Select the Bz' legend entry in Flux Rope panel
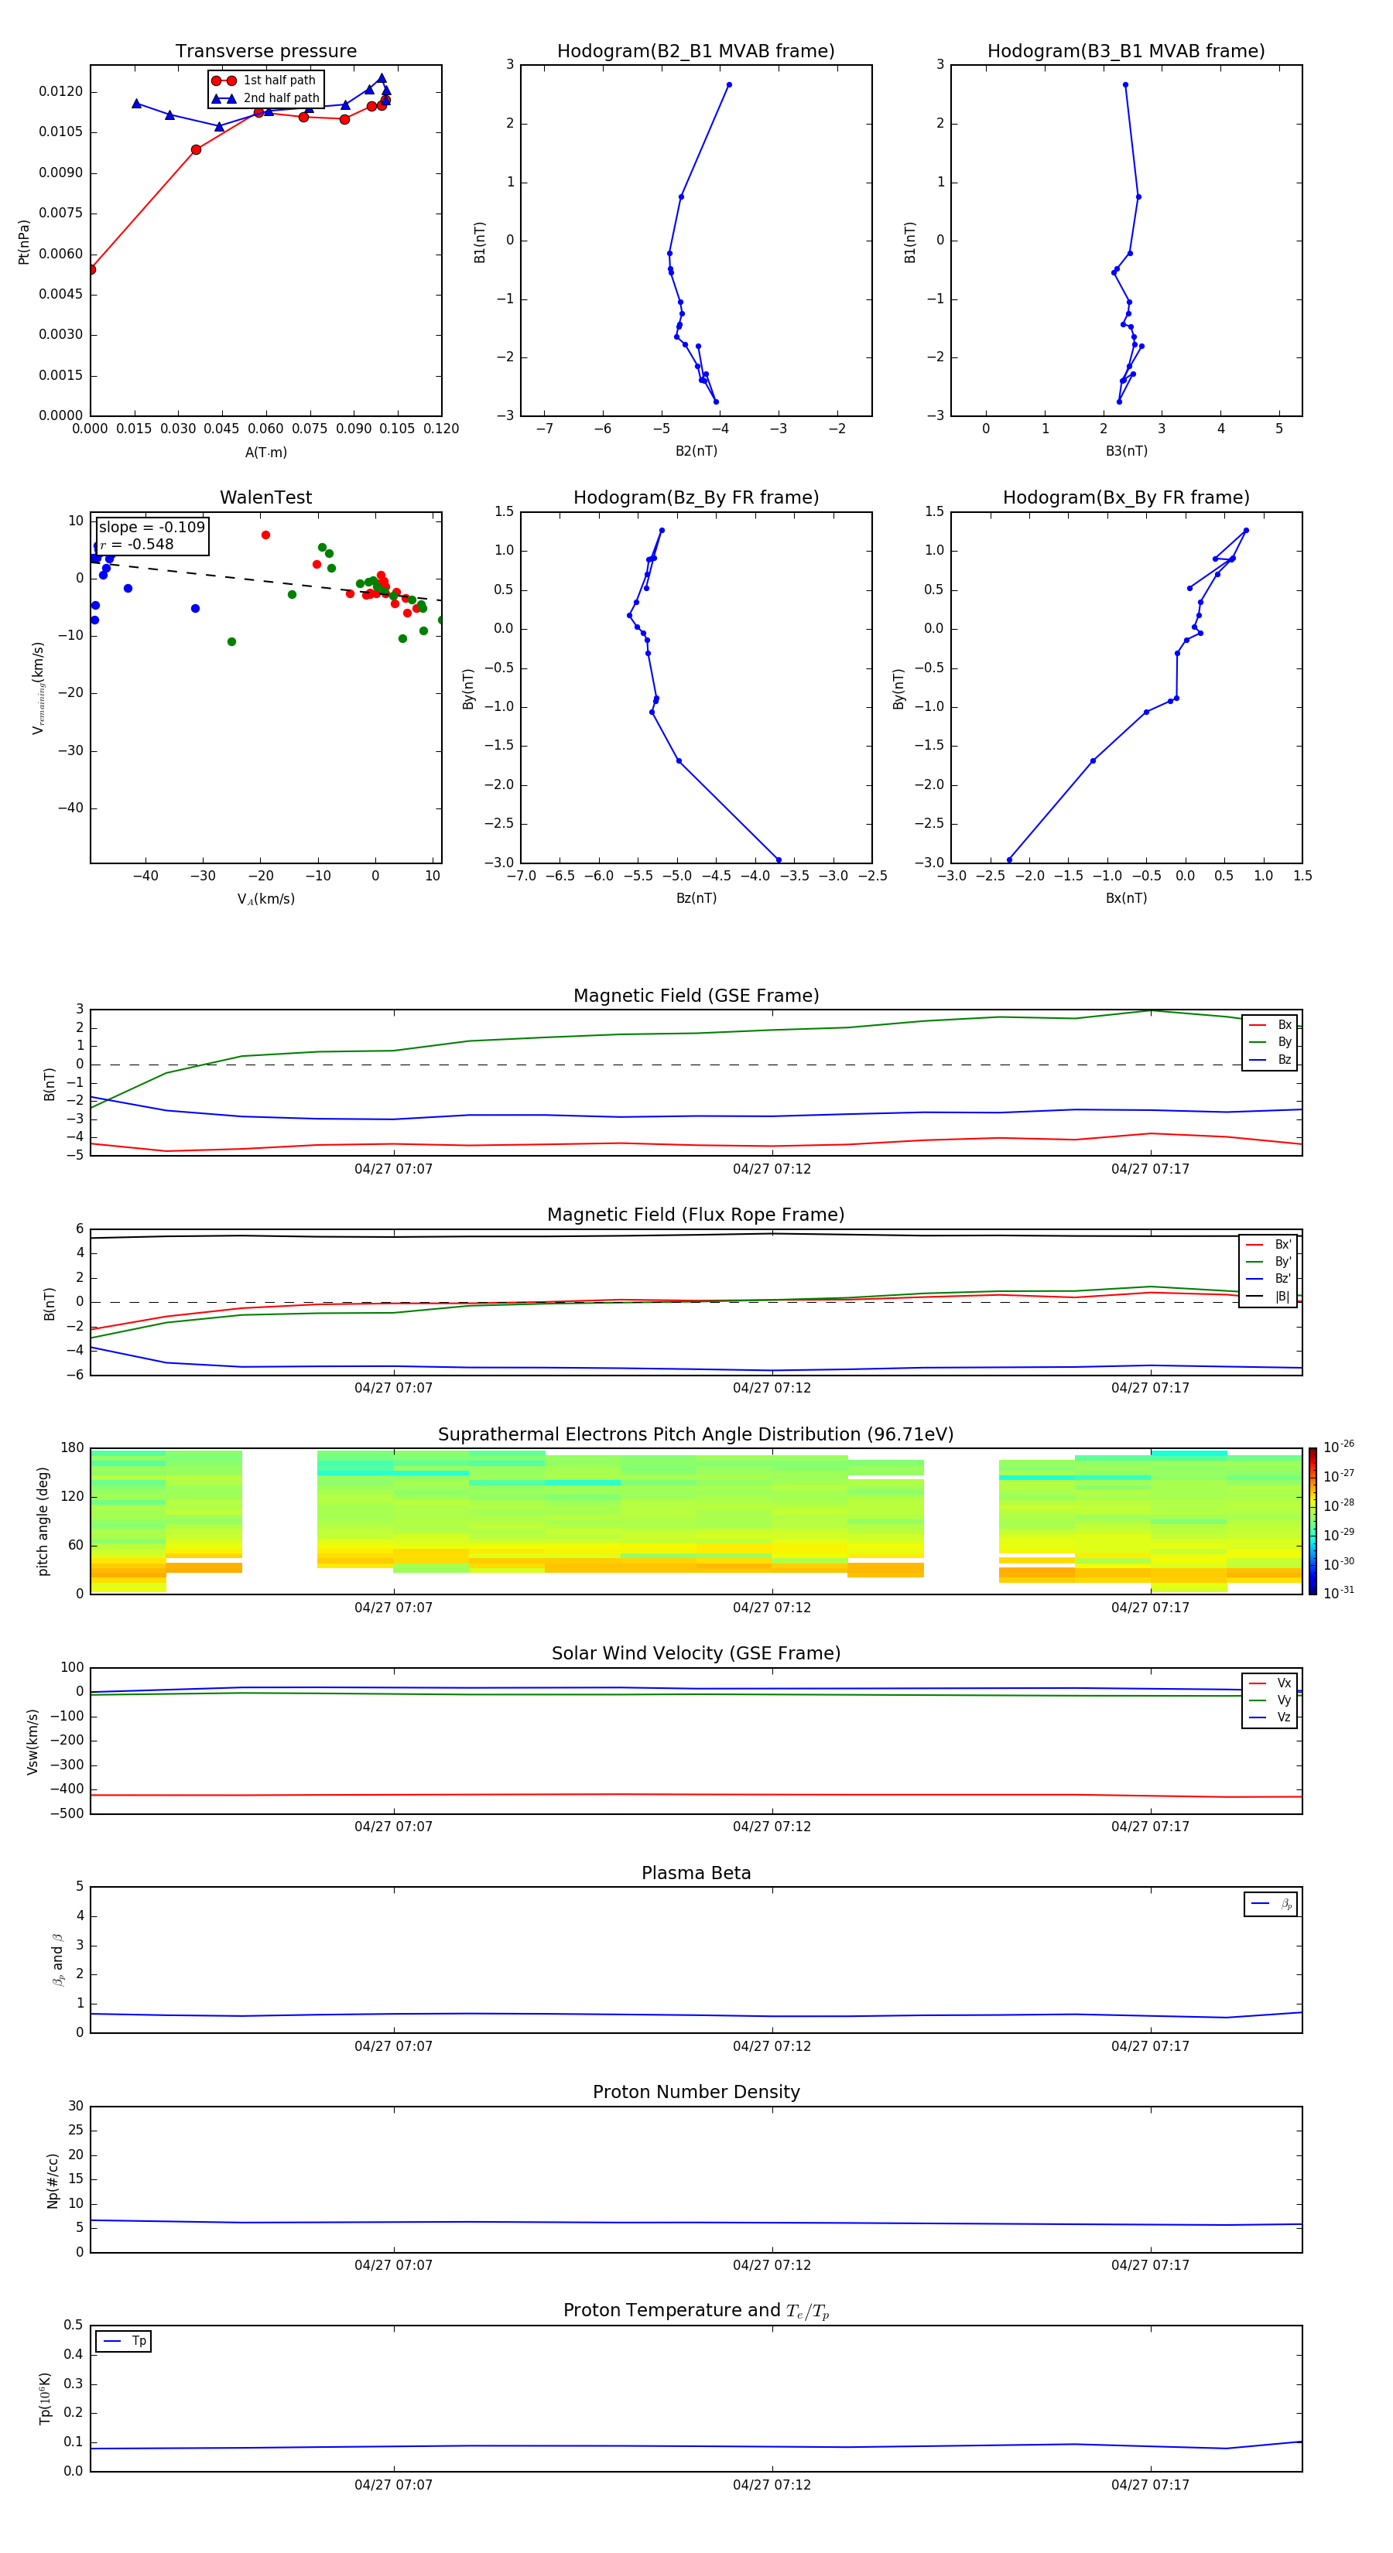The image size is (1393, 2553). pos(1268,1279)
